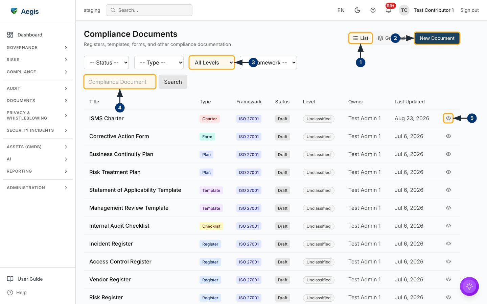487x304 pixels.
Task: Sign out of the account
Action: [469, 10]
